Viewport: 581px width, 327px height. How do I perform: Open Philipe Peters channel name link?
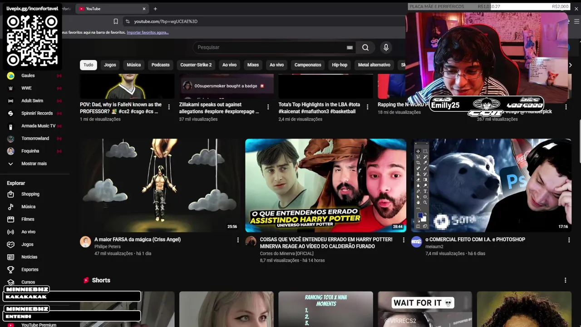pos(108,247)
